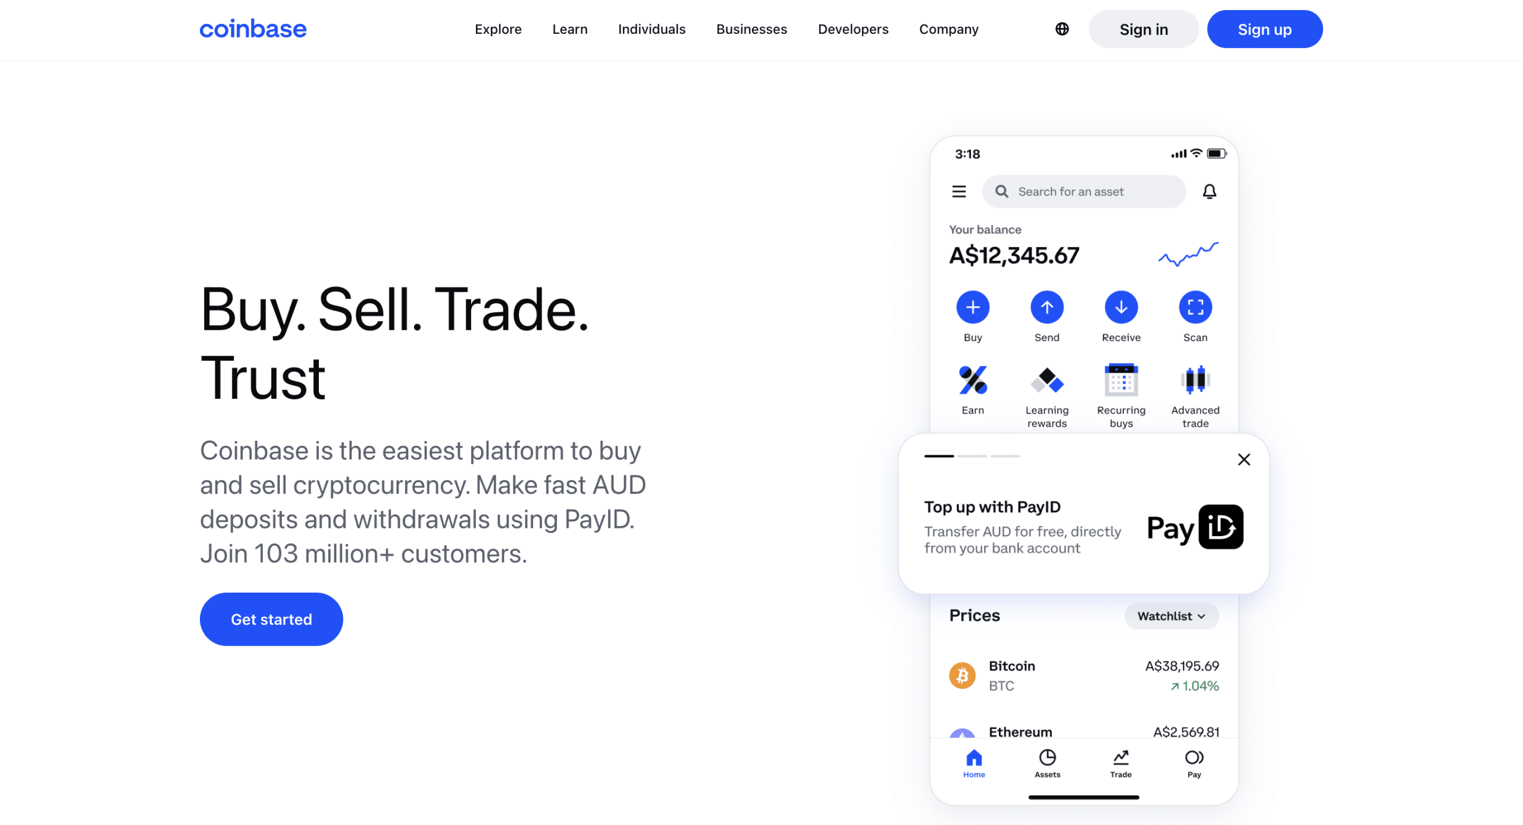Open the Explore navigation menu

click(497, 29)
